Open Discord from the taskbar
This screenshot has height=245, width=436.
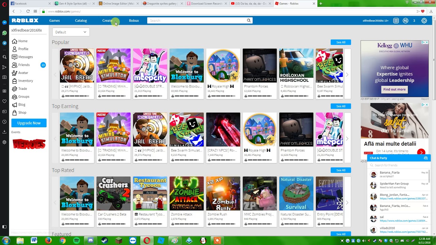pyautogui.click(x=91, y=241)
